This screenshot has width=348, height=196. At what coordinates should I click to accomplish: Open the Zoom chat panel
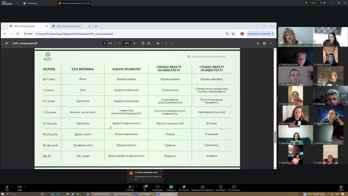(145, 187)
